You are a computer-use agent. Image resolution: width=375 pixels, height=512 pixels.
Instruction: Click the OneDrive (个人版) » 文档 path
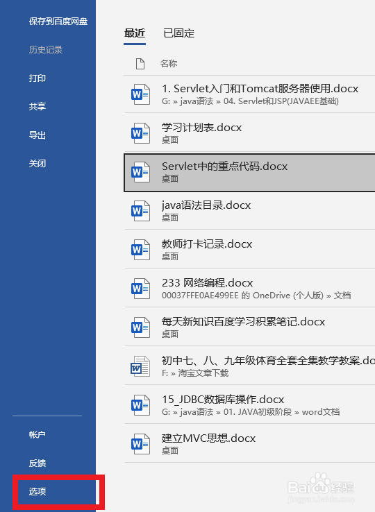tap(256, 296)
